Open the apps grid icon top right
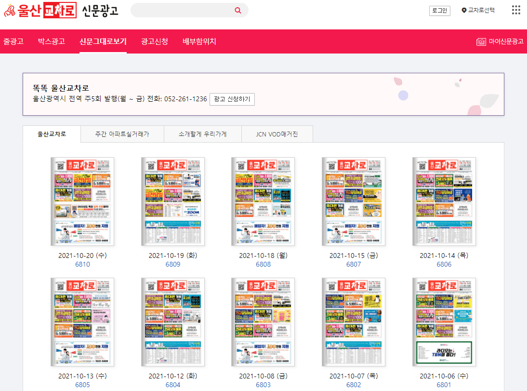Image resolution: width=527 pixels, height=391 pixels. (x=515, y=10)
